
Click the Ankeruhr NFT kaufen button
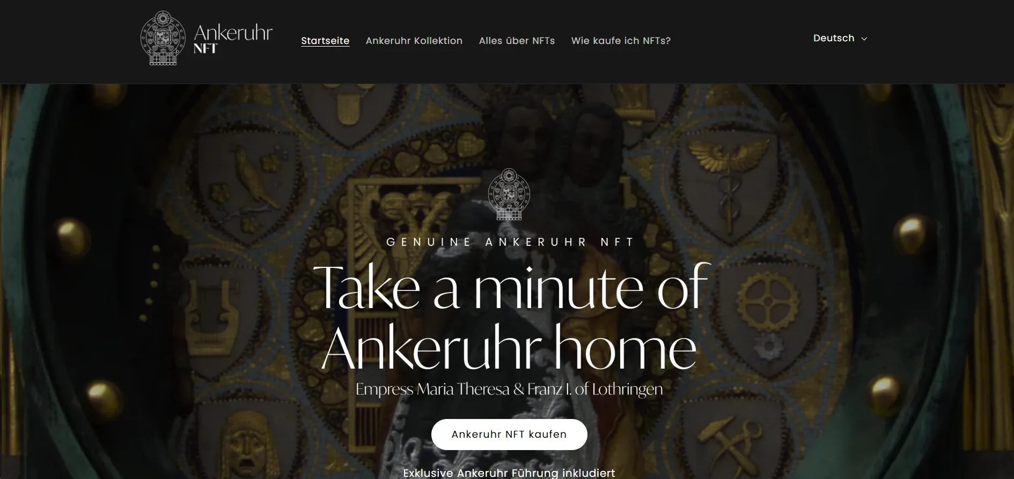pos(509,435)
